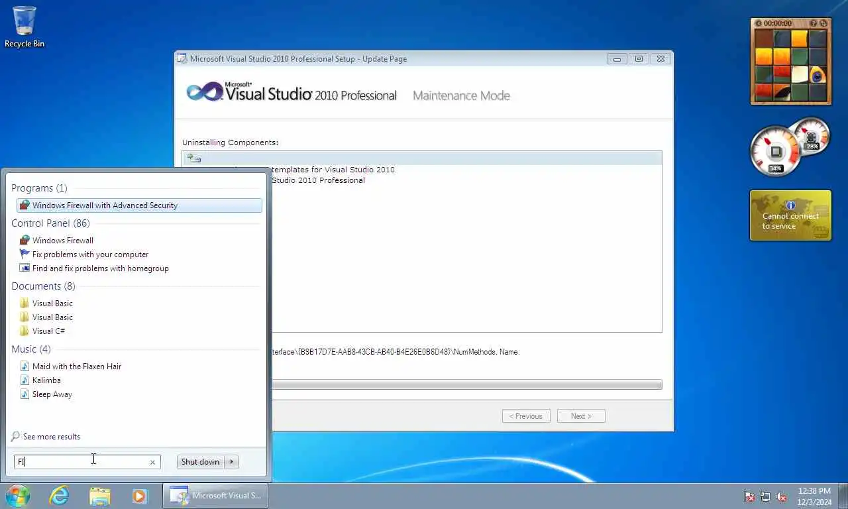Click the Show desktop strip
The image size is (848, 509).
click(843, 496)
